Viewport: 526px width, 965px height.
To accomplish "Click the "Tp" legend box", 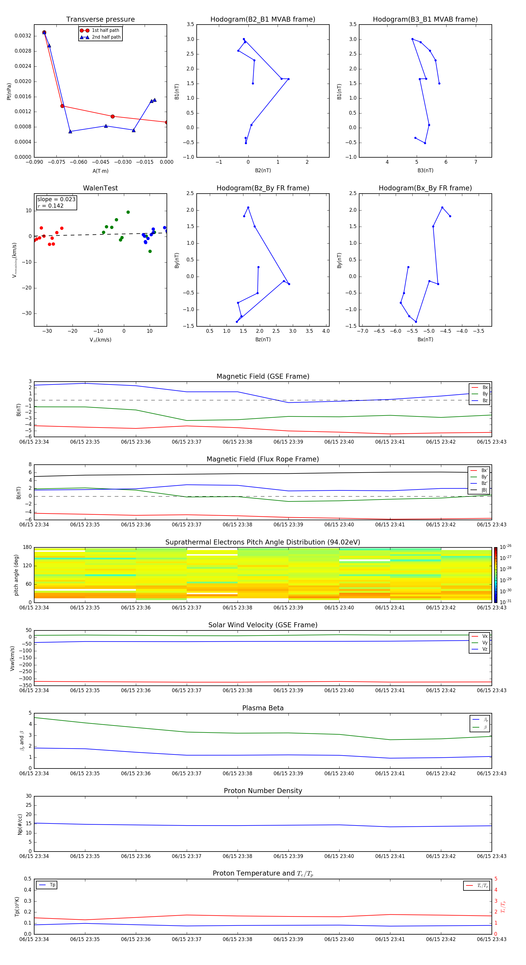I will tap(47, 885).
